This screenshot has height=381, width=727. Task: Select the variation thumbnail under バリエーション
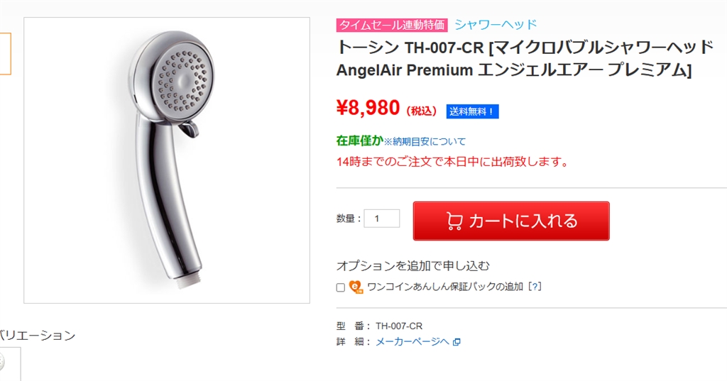click(10, 364)
